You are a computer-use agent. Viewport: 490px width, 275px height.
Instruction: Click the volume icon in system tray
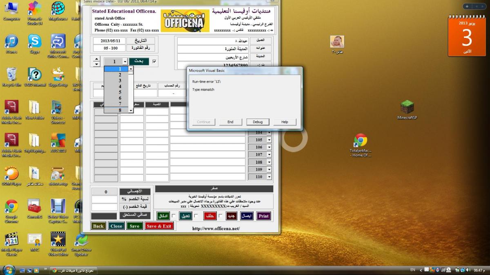click(468, 270)
